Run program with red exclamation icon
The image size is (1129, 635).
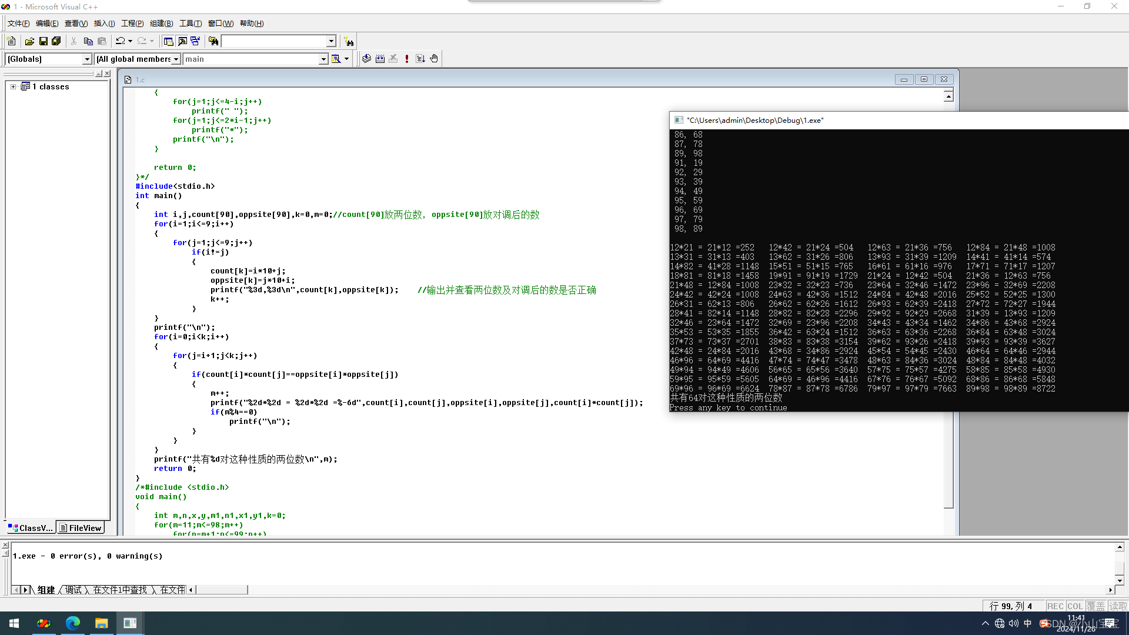pyautogui.click(x=407, y=59)
